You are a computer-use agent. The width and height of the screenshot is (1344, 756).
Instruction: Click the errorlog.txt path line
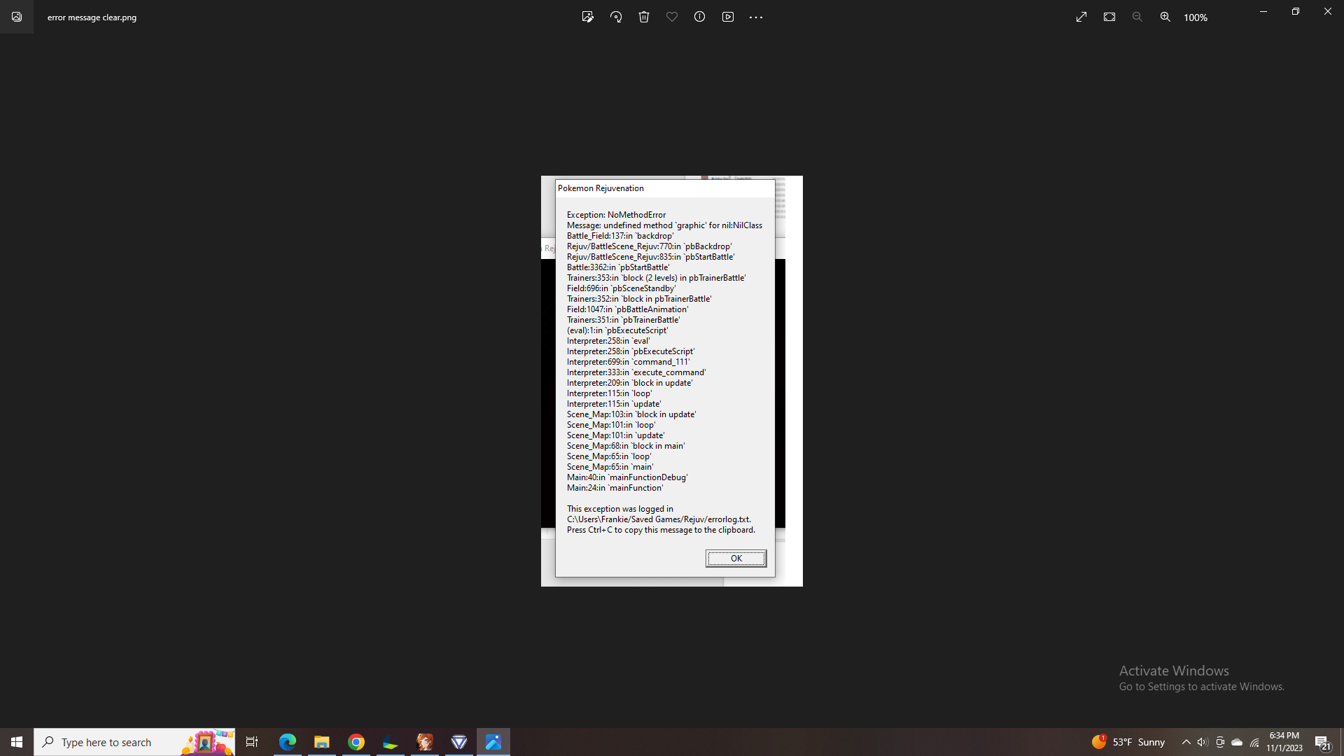(x=659, y=519)
